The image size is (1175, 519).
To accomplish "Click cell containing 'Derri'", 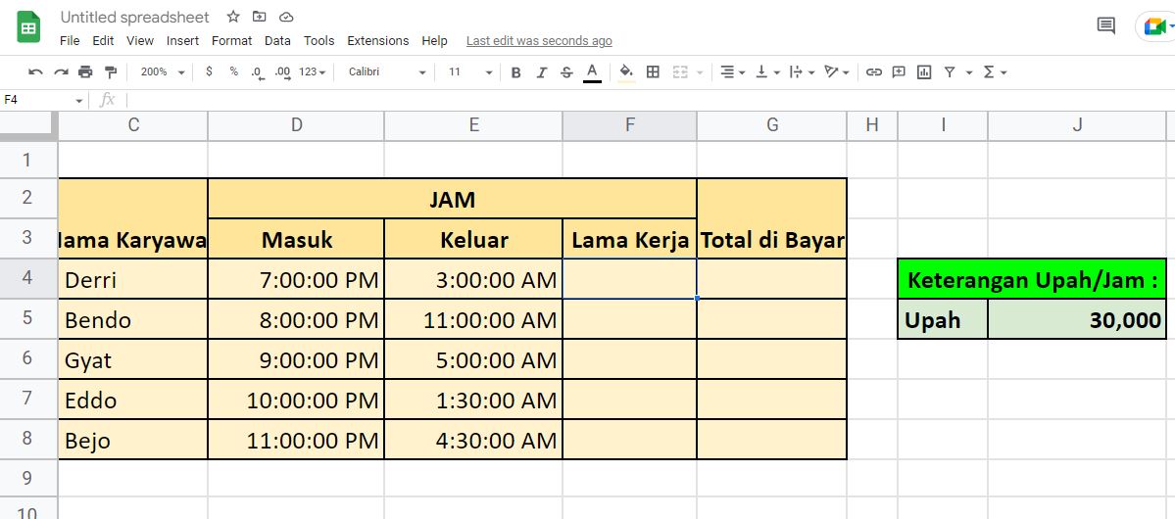I will pos(132,279).
